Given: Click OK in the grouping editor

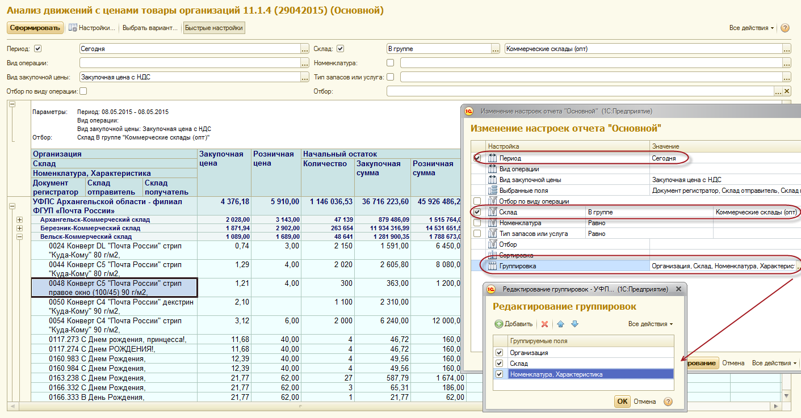Looking at the screenshot, I should coord(622,402).
